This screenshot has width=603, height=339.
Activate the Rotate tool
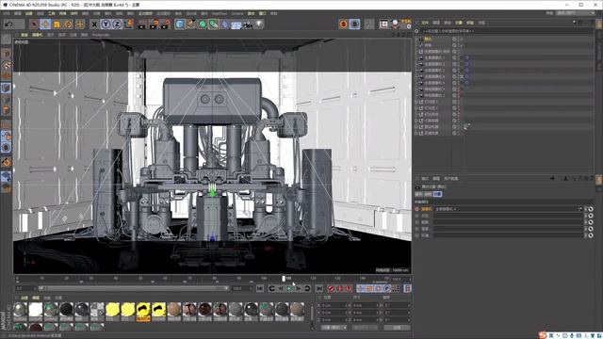coord(69,24)
